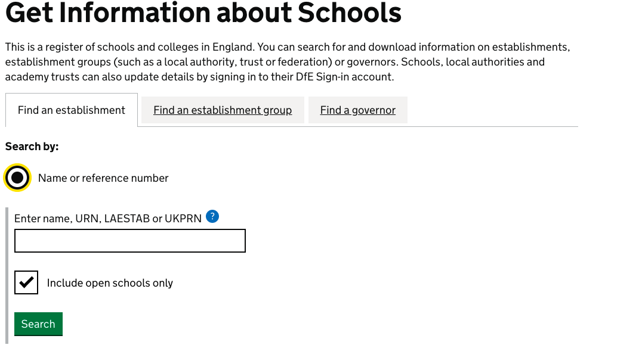Click the word 'Get' in the main heading
Screen dimensions: 642x348
[30, 13]
